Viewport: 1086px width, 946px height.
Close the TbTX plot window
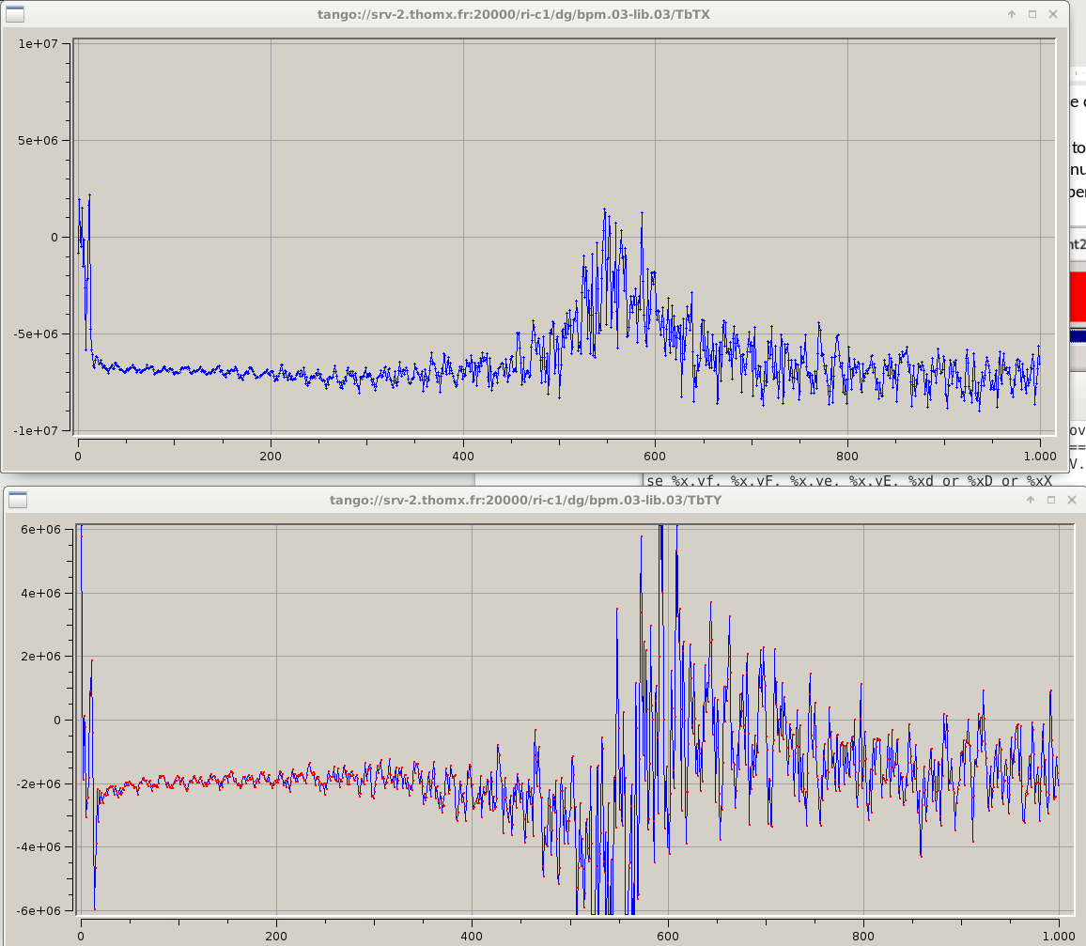pyautogui.click(x=1053, y=14)
